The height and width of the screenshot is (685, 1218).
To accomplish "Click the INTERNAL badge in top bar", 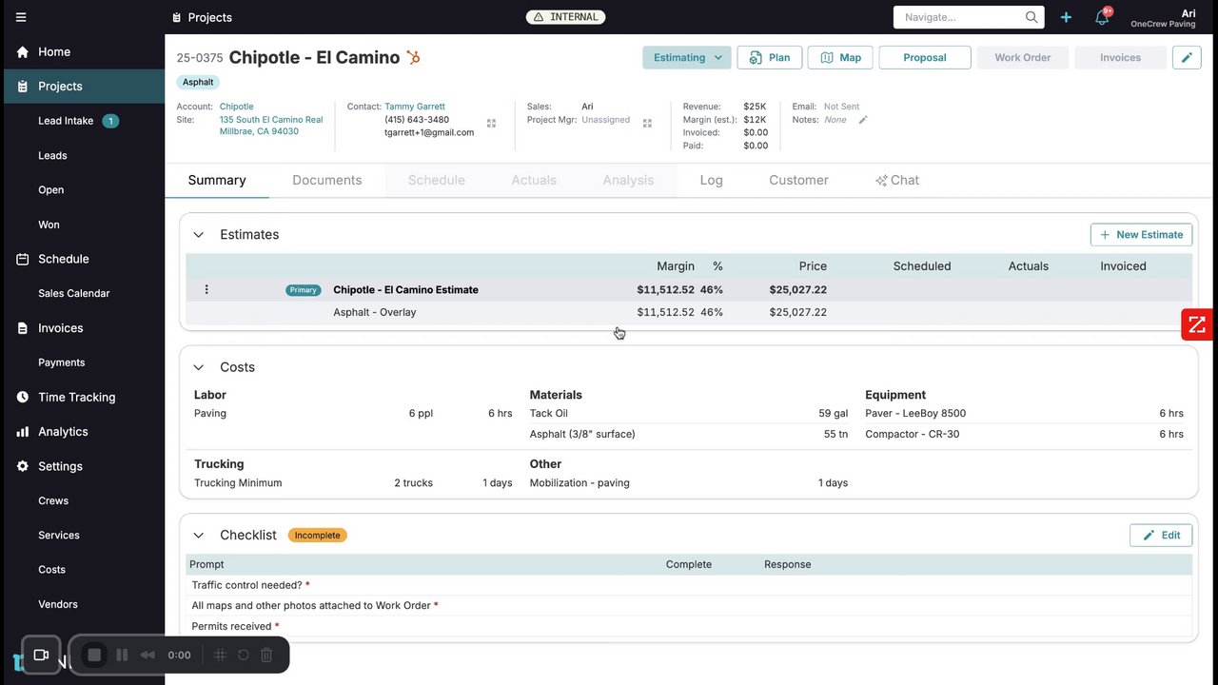I will [565, 17].
